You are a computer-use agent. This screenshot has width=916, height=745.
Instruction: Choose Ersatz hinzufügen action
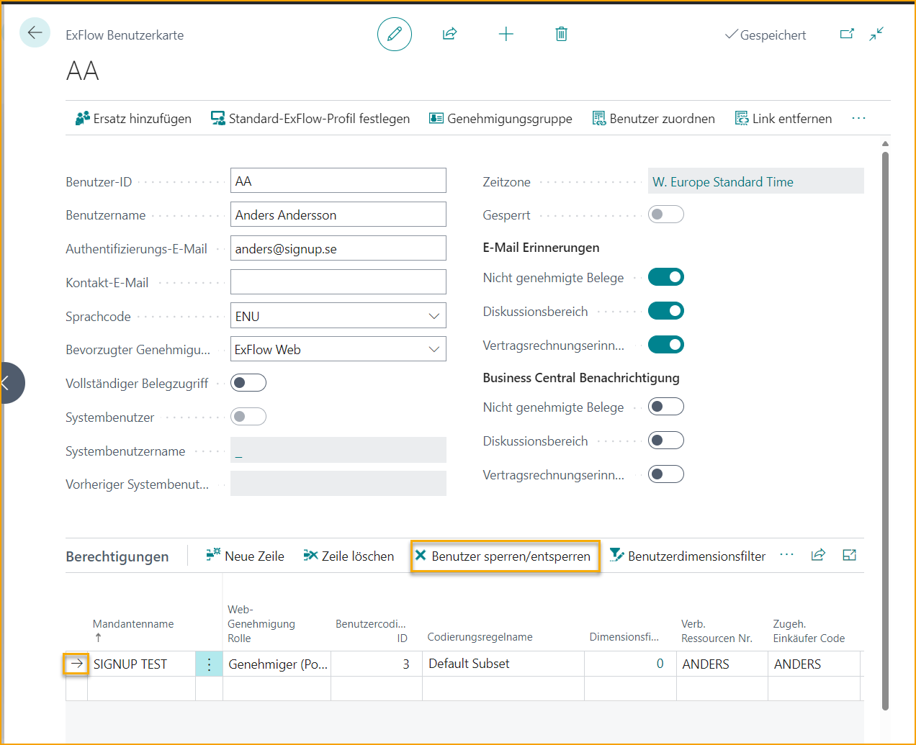(x=134, y=119)
